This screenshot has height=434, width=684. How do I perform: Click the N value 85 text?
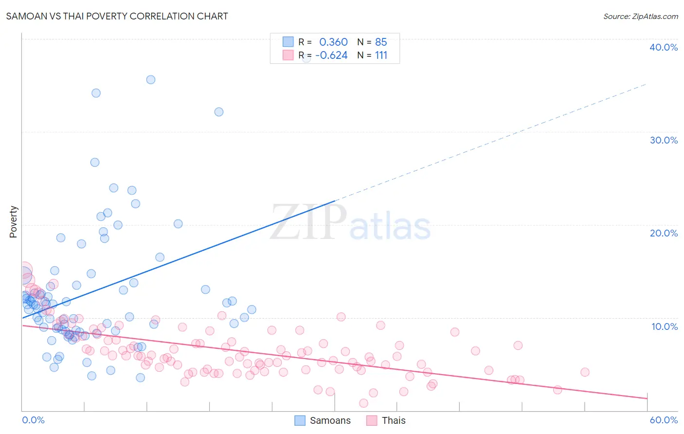click(381, 42)
